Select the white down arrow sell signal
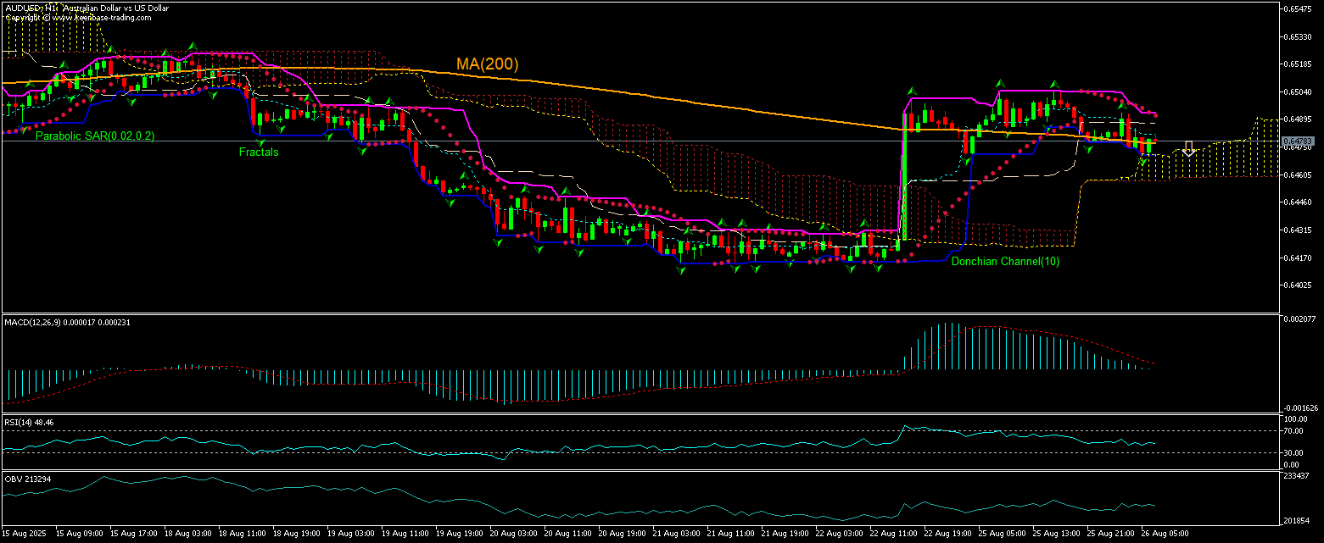 [x=1188, y=149]
